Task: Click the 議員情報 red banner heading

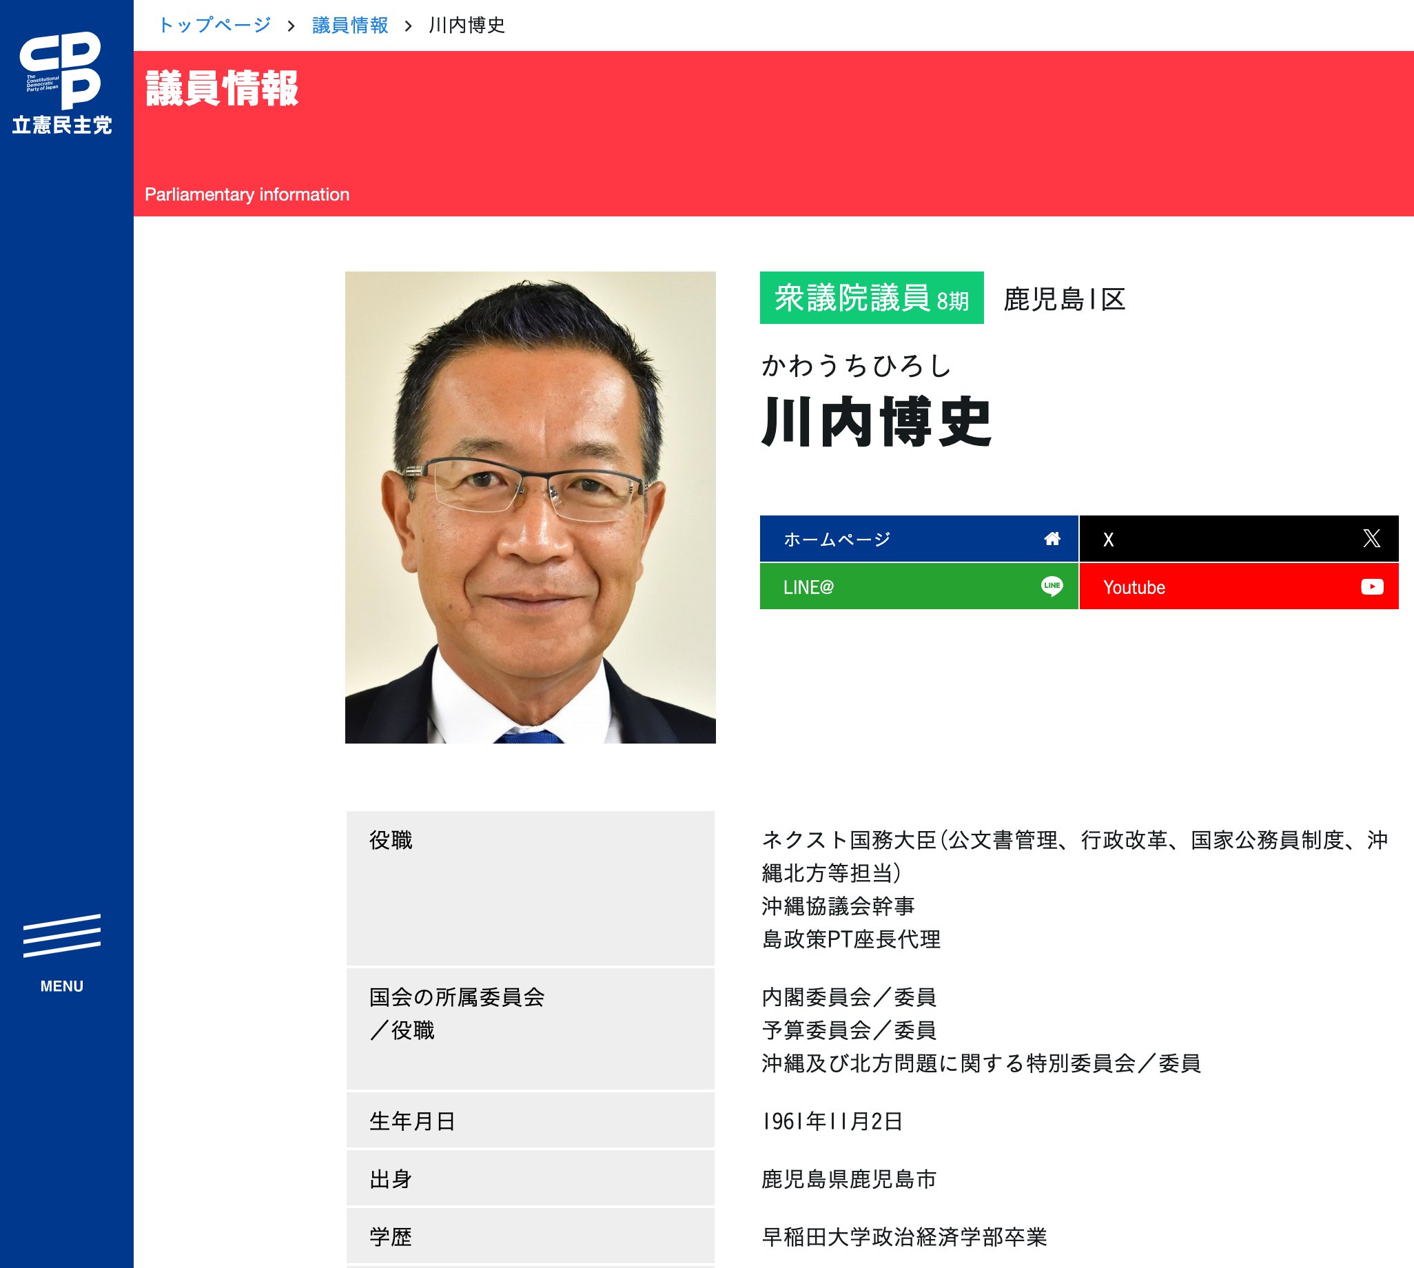Action: pos(221,88)
